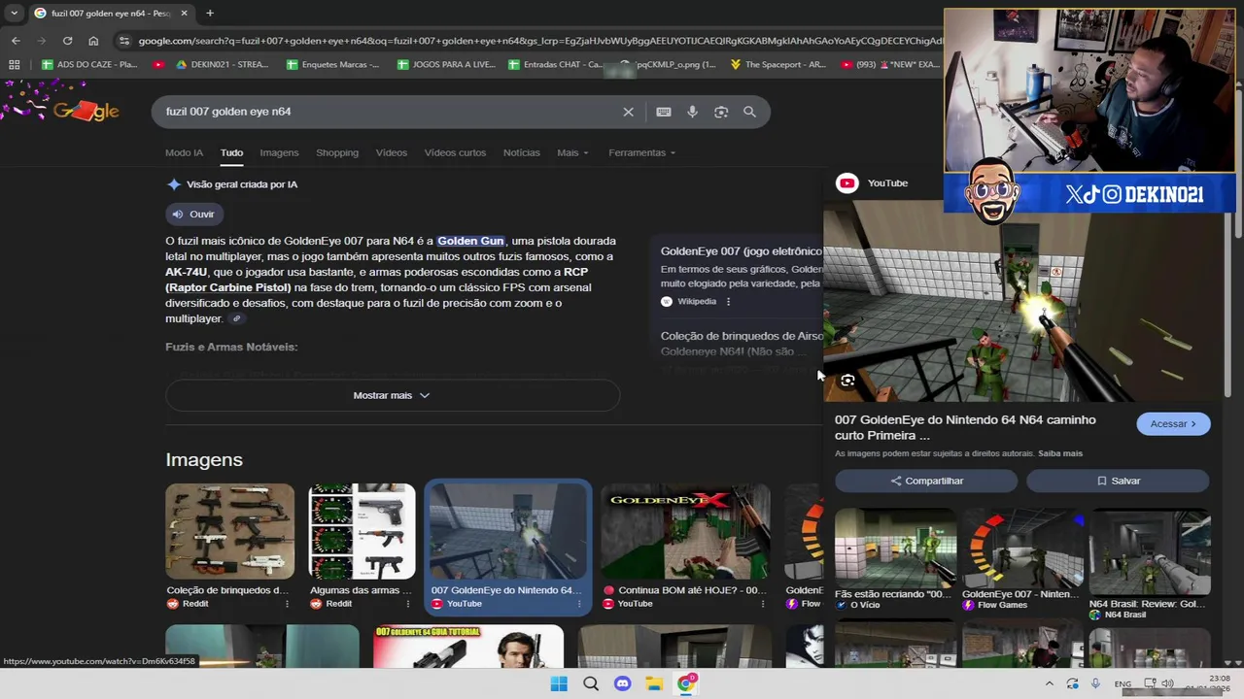
Task: Select the Tudo results tab
Action: (231, 152)
